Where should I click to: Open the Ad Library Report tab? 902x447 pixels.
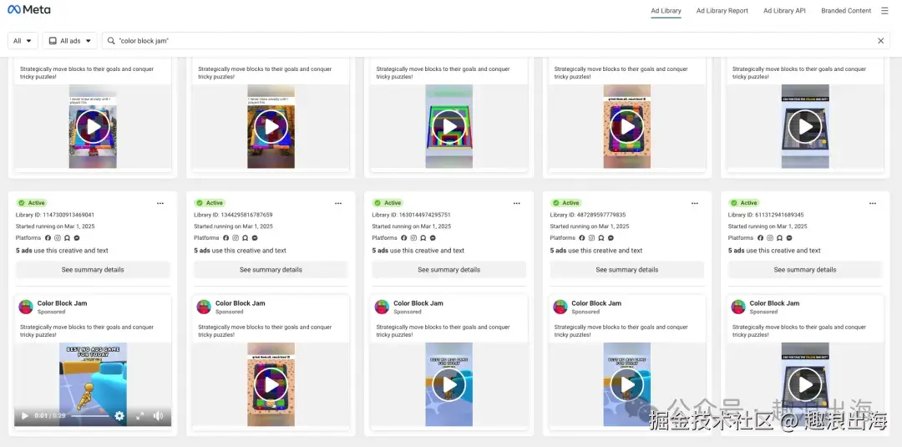(722, 10)
